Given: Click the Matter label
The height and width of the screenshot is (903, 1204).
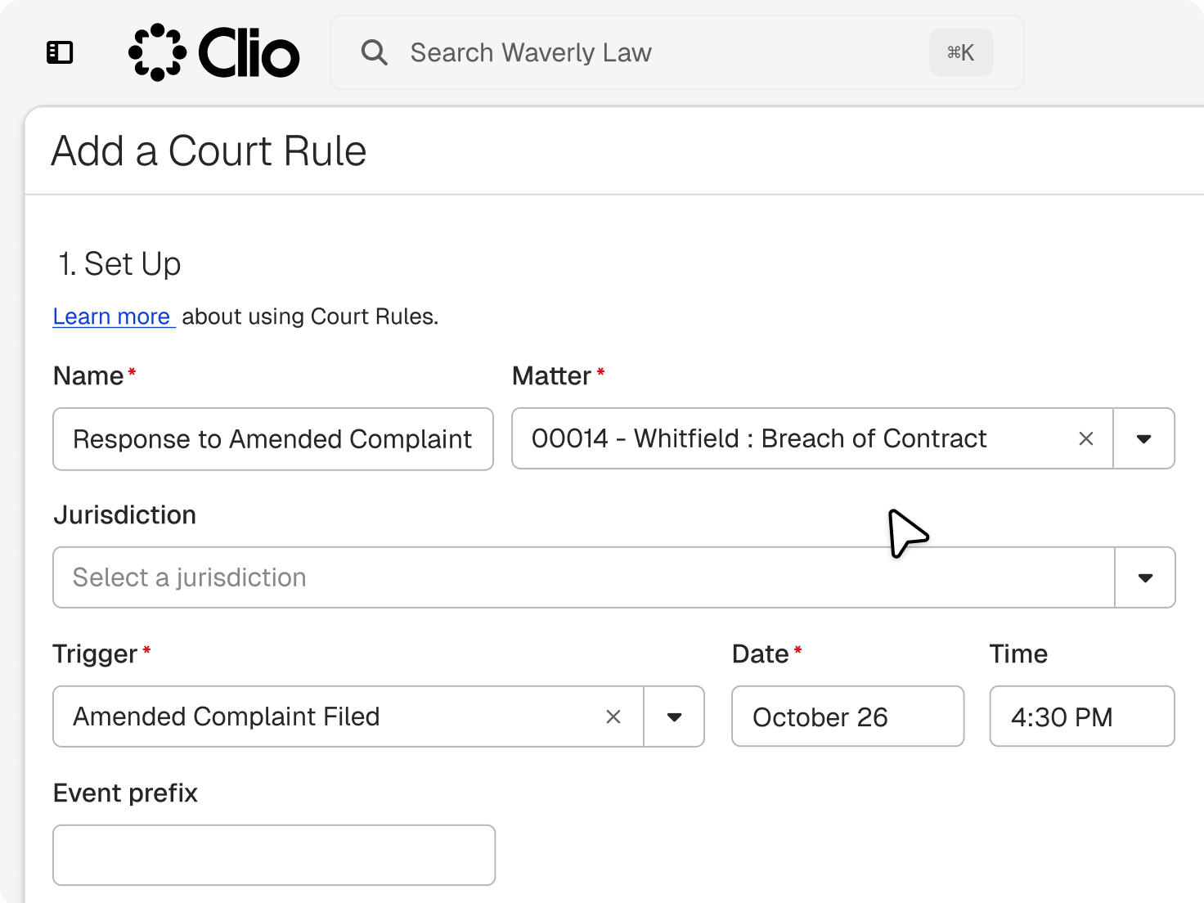Looking at the screenshot, I should (x=551, y=376).
